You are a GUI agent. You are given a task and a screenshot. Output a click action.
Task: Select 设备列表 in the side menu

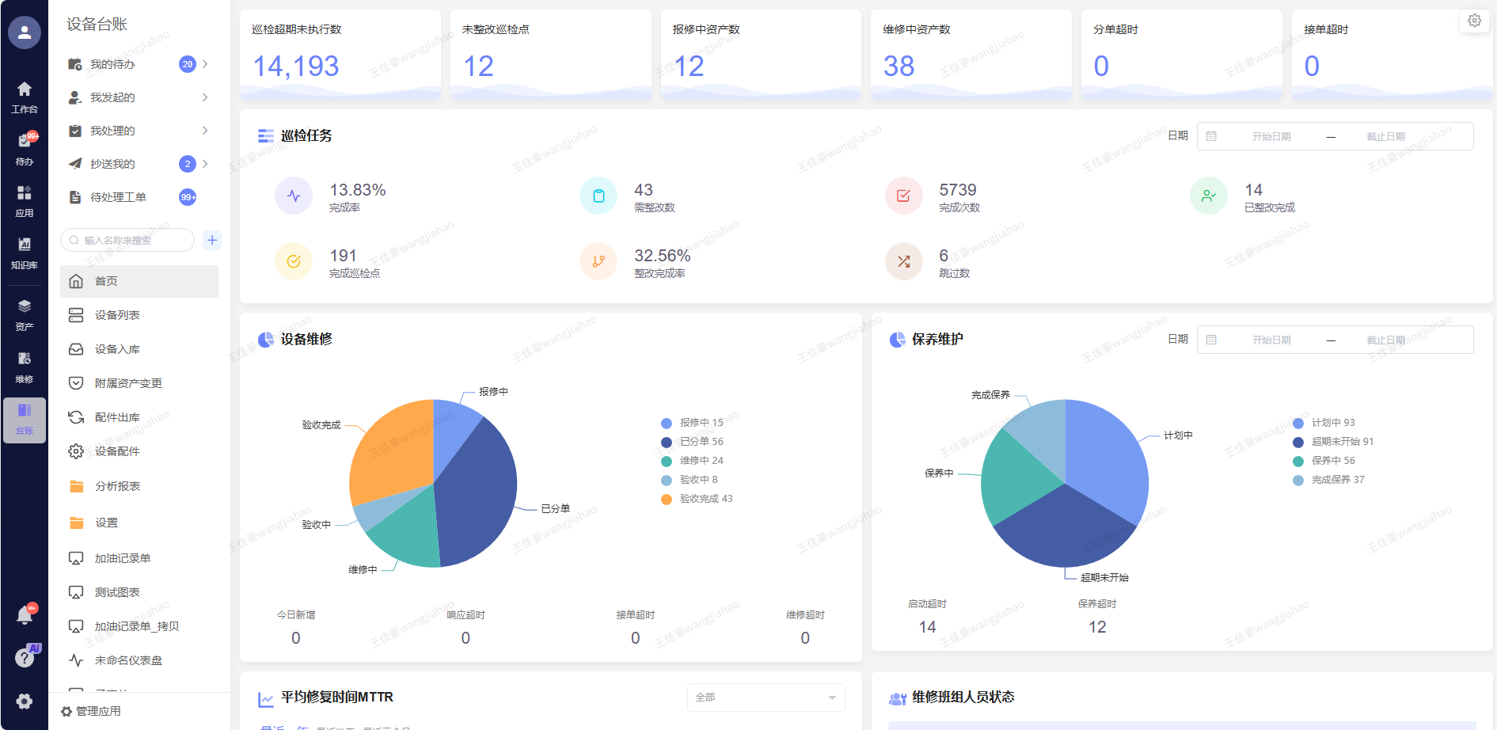(117, 315)
